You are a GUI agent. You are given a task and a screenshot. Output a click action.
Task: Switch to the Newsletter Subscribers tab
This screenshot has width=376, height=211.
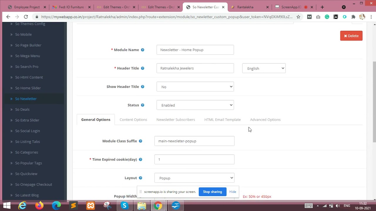click(176, 120)
